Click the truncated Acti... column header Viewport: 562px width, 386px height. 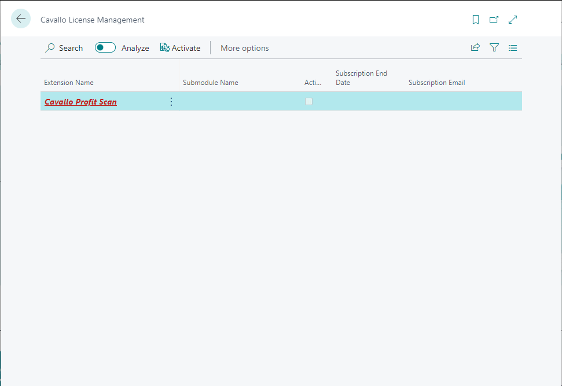[x=313, y=83]
